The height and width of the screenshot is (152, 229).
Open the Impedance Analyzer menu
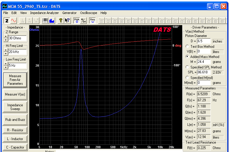click(x=44, y=13)
